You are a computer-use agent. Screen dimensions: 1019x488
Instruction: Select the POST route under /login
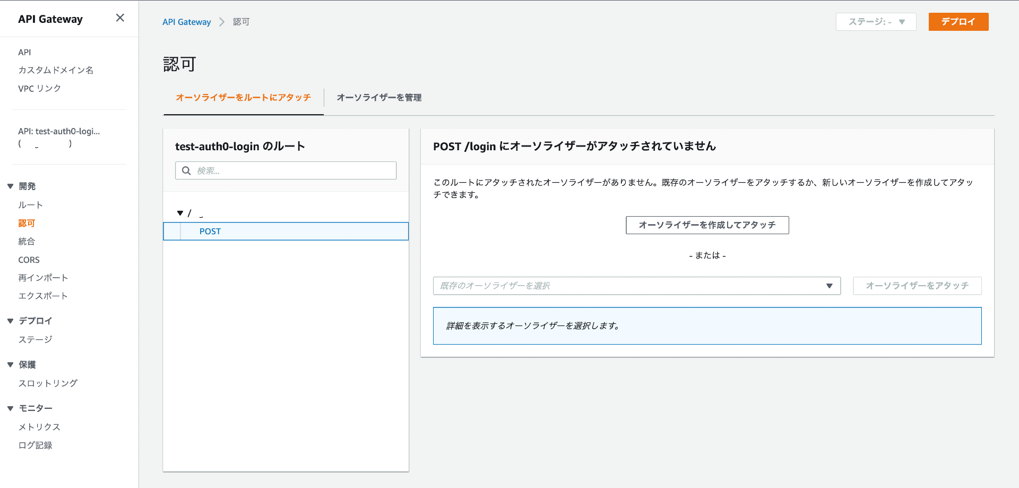tap(210, 231)
